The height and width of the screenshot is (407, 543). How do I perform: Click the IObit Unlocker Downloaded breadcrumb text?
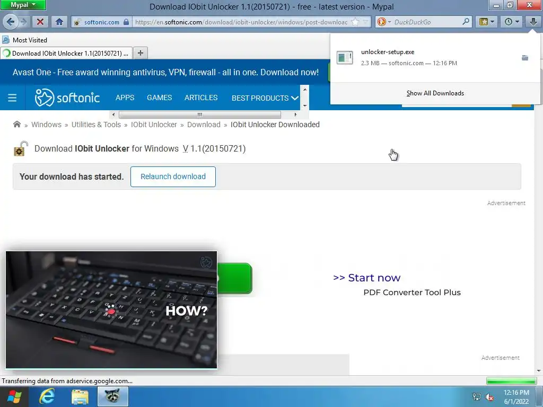pyautogui.click(x=275, y=125)
